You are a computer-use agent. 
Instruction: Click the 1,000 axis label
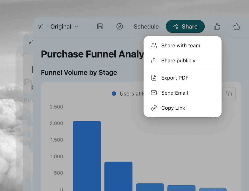point(57,157)
